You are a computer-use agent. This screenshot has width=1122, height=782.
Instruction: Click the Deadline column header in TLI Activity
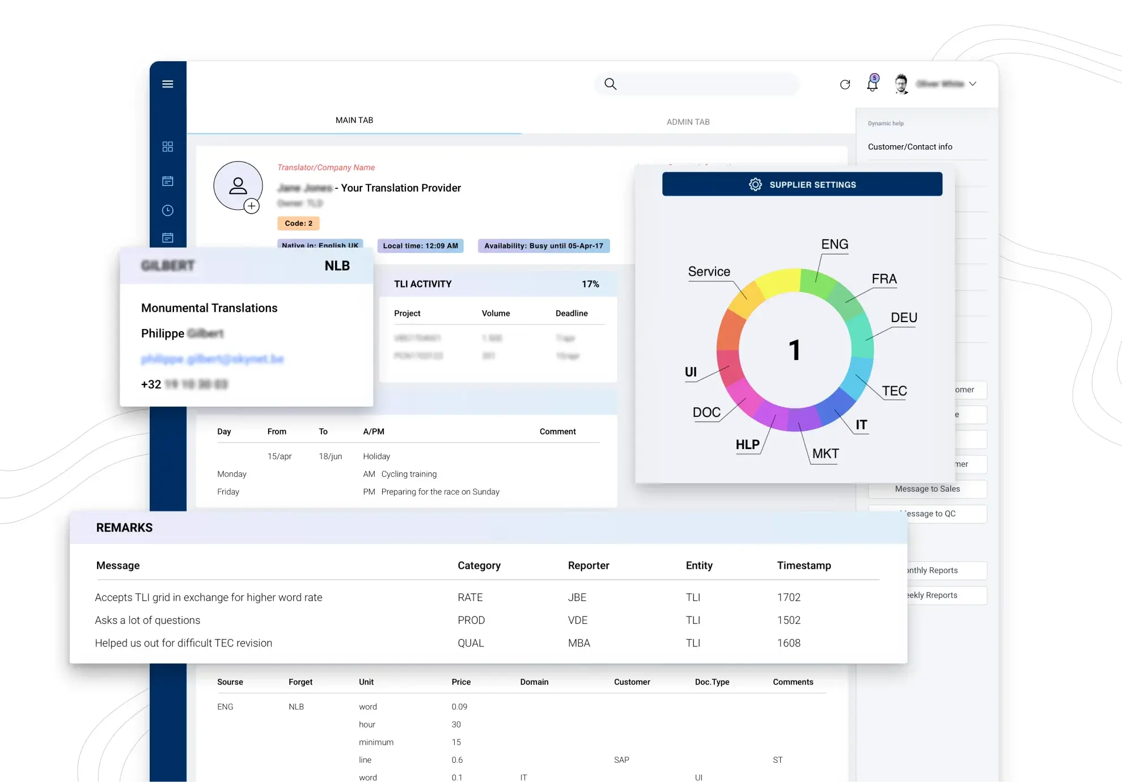[x=571, y=314]
